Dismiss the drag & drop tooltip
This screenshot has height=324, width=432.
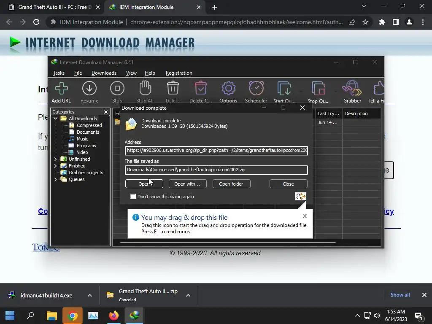click(305, 216)
